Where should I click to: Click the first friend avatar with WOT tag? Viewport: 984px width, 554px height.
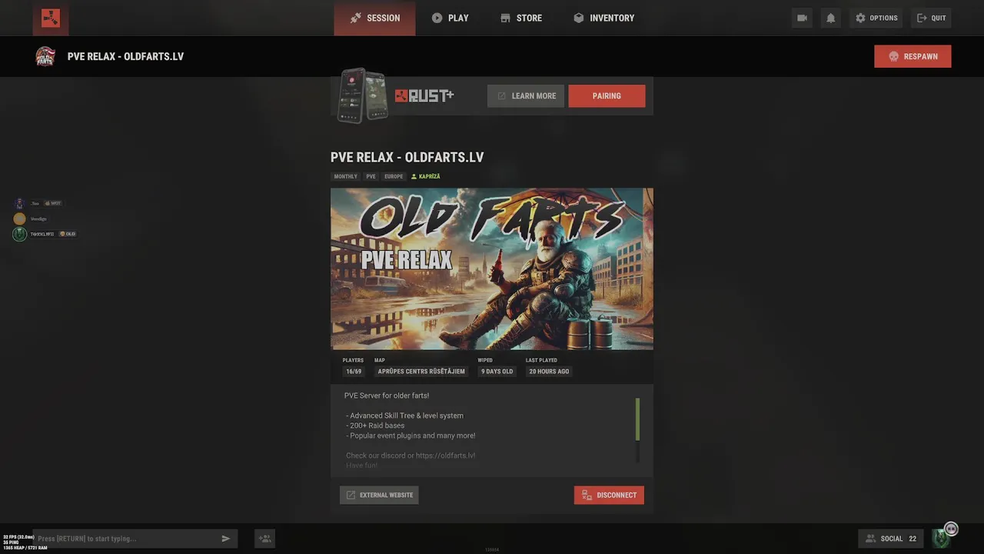(x=19, y=203)
